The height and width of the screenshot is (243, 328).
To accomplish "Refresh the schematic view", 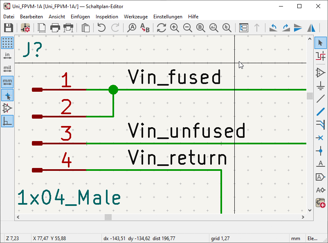I will pos(161,28).
